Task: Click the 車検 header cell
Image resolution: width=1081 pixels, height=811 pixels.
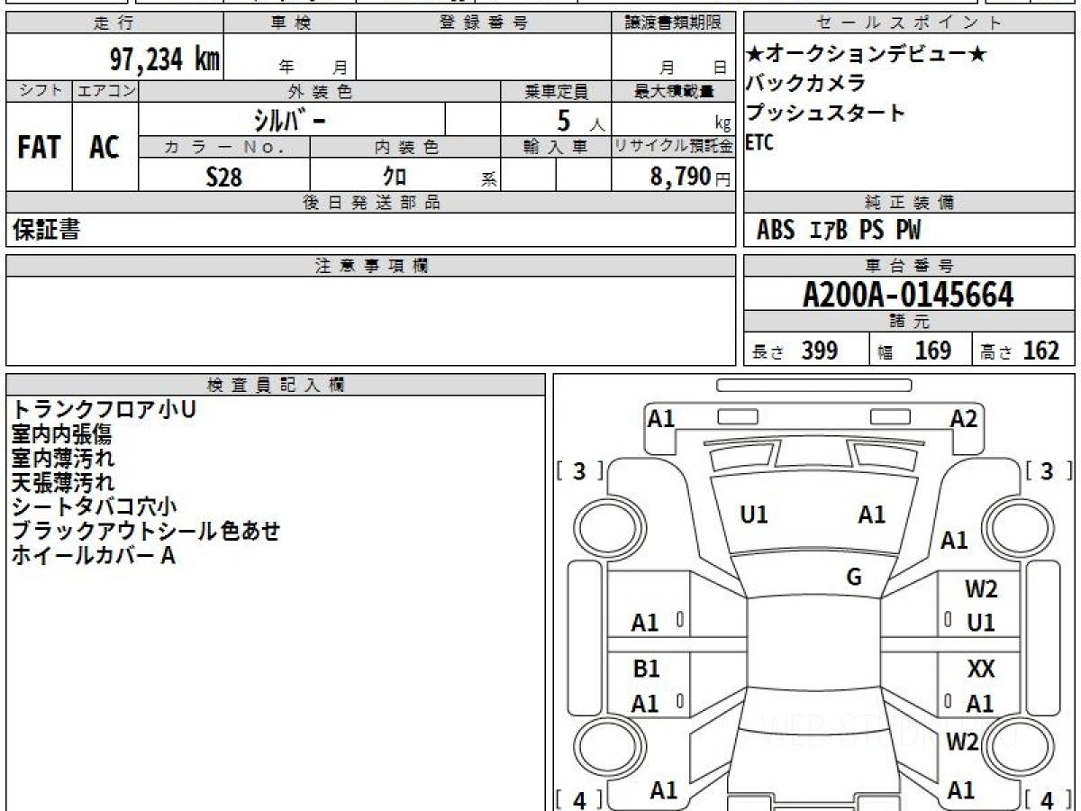Action: point(290,23)
